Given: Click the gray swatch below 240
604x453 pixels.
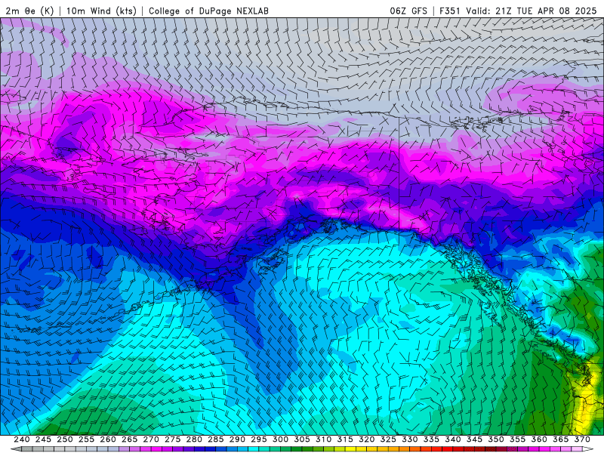Looking at the screenshot, I should (27, 449).
